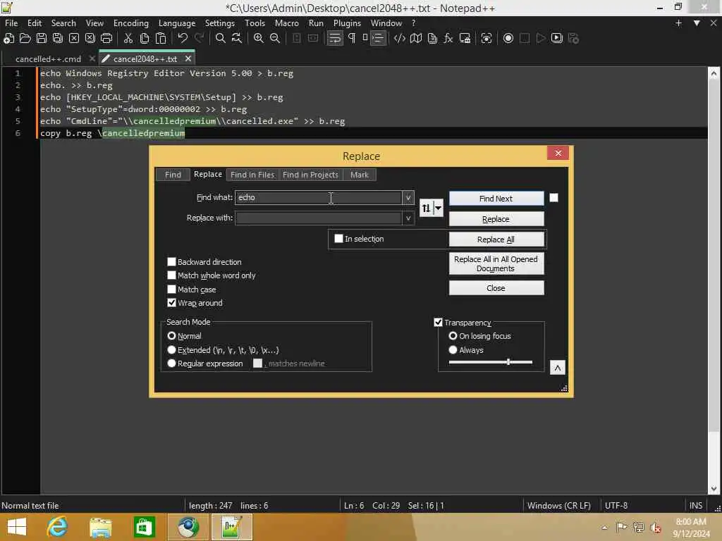This screenshot has height=541, width=722.
Task: Open a file via folder toolbar icon
Action: coord(25,38)
